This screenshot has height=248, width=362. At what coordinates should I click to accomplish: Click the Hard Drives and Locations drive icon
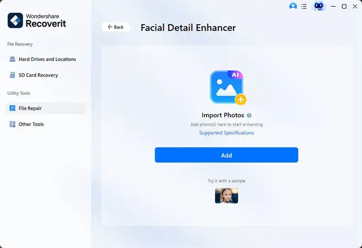tap(12, 59)
